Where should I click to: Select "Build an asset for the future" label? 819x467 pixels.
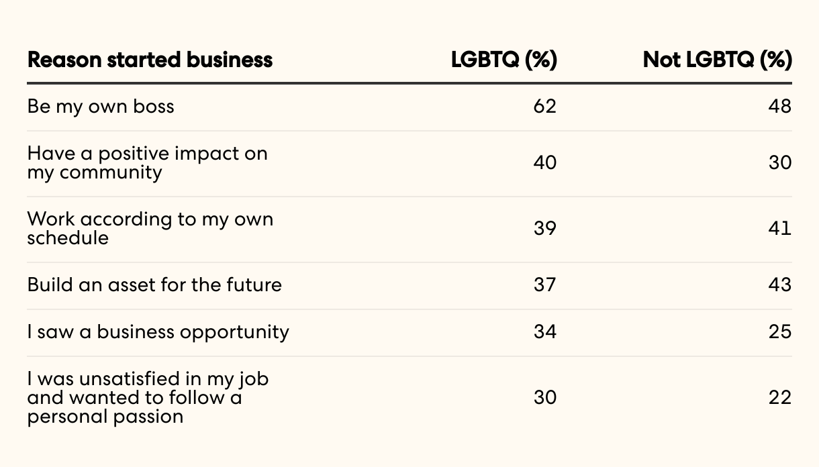pyautogui.click(x=154, y=285)
